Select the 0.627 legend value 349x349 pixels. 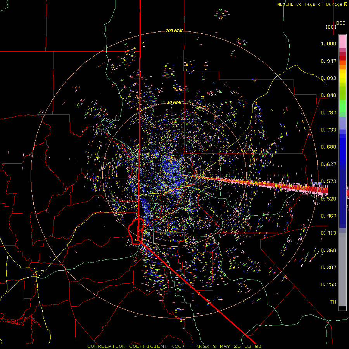[x=328, y=164]
